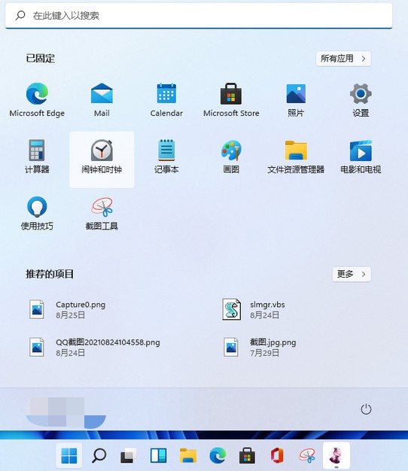Open Microsoft Store pinned app
Image resolution: width=408 pixels, height=471 pixels.
231,101
